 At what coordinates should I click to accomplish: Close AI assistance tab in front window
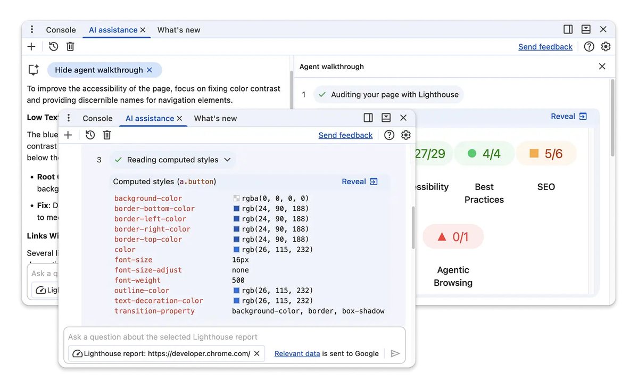(179, 119)
